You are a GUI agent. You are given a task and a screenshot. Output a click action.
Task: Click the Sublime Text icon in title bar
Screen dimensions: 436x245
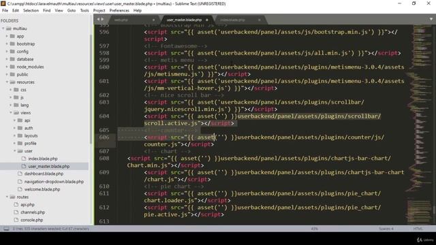click(x=3, y=3)
